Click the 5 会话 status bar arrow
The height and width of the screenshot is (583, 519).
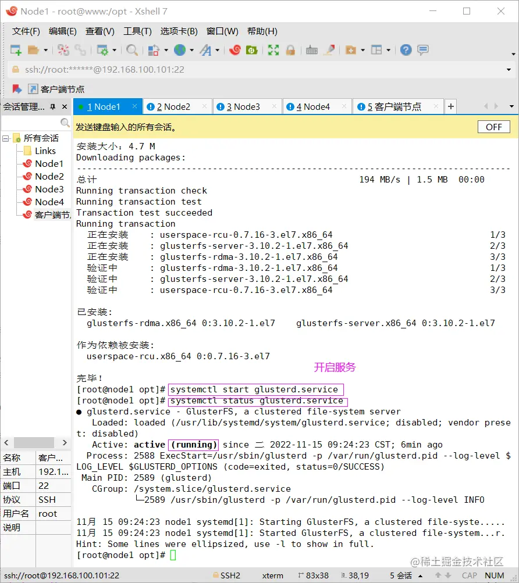coord(420,576)
